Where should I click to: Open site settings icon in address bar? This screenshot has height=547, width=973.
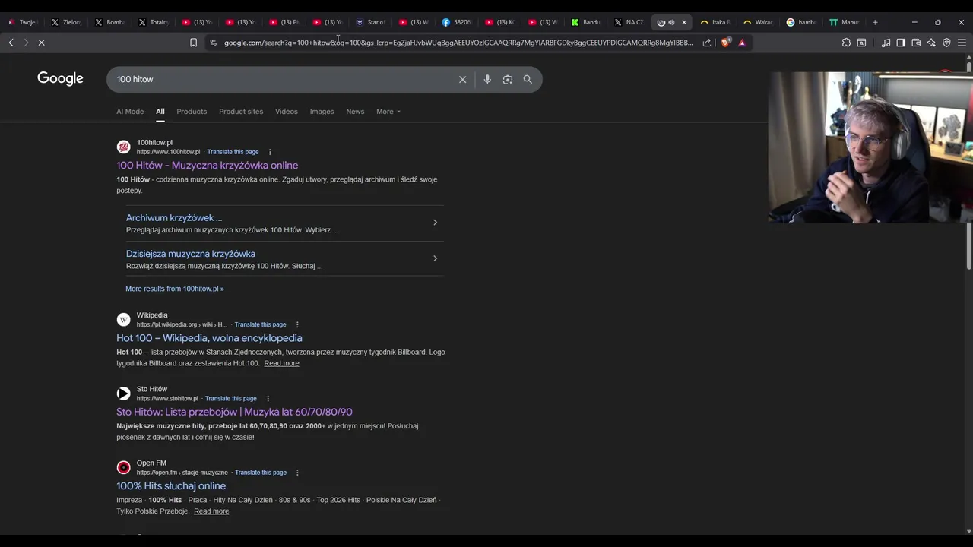click(213, 43)
